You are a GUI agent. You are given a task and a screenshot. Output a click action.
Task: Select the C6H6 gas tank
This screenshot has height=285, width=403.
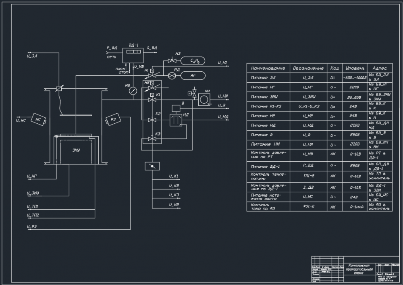(x=193, y=61)
